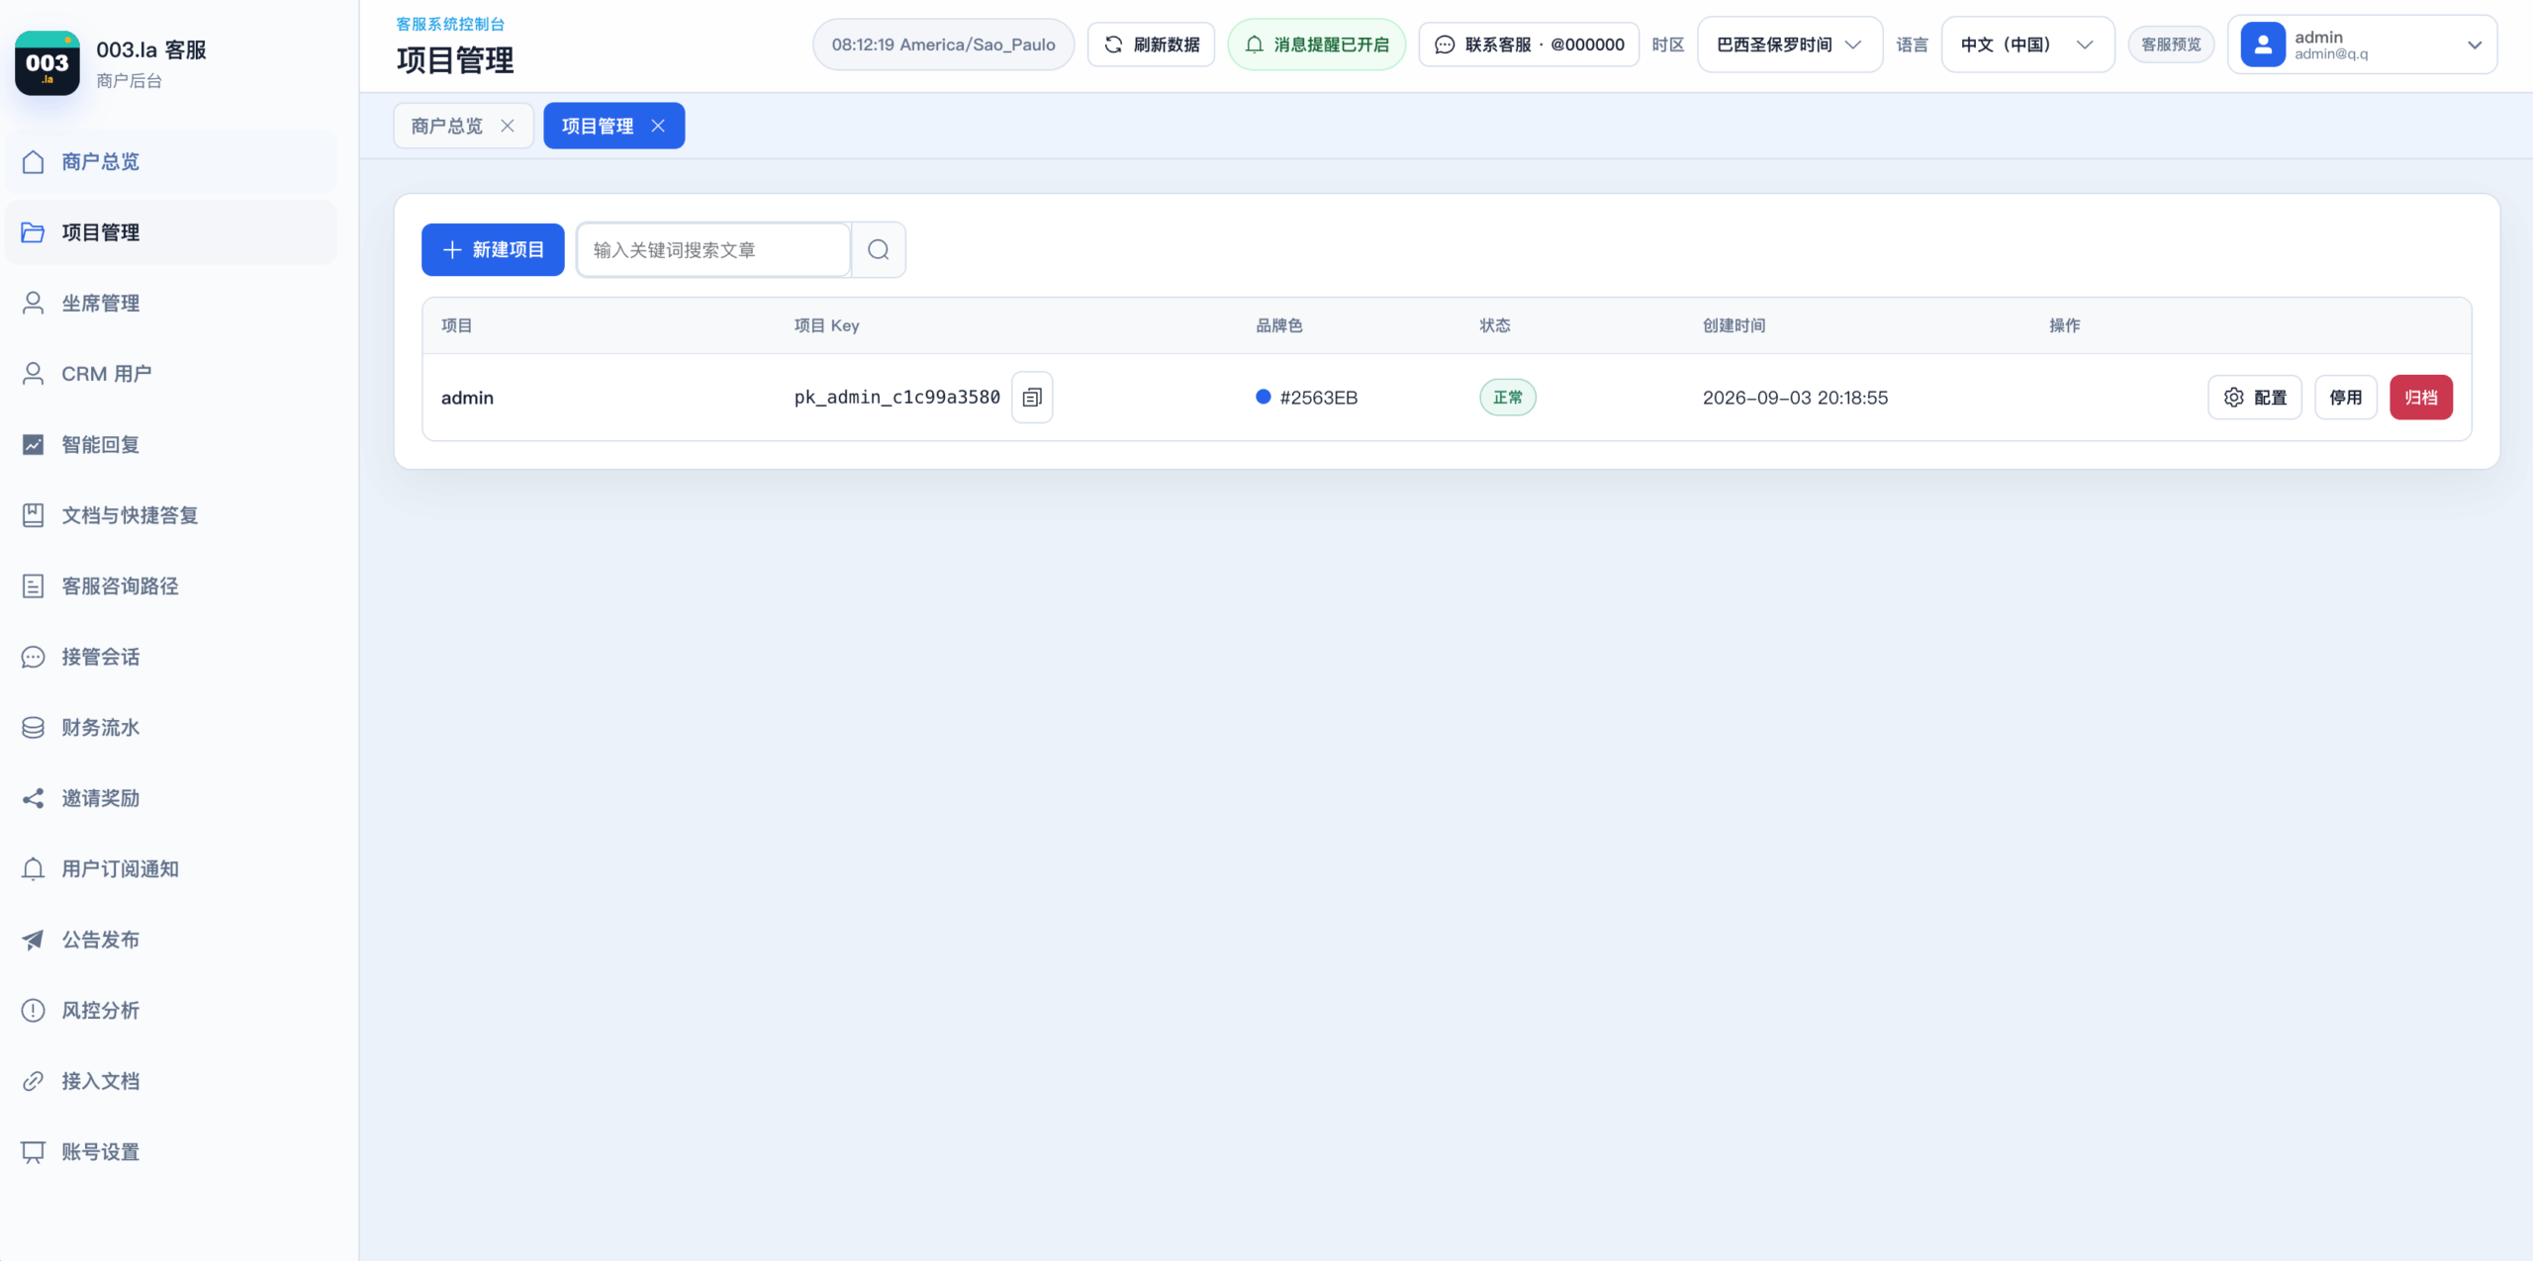Switch to the 商户总览 tab

[x=447, y=126]
